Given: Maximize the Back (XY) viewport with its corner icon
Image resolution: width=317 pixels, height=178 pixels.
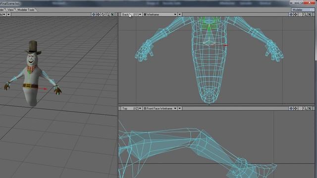Looking at the screenshot, I should coord(310,14).
